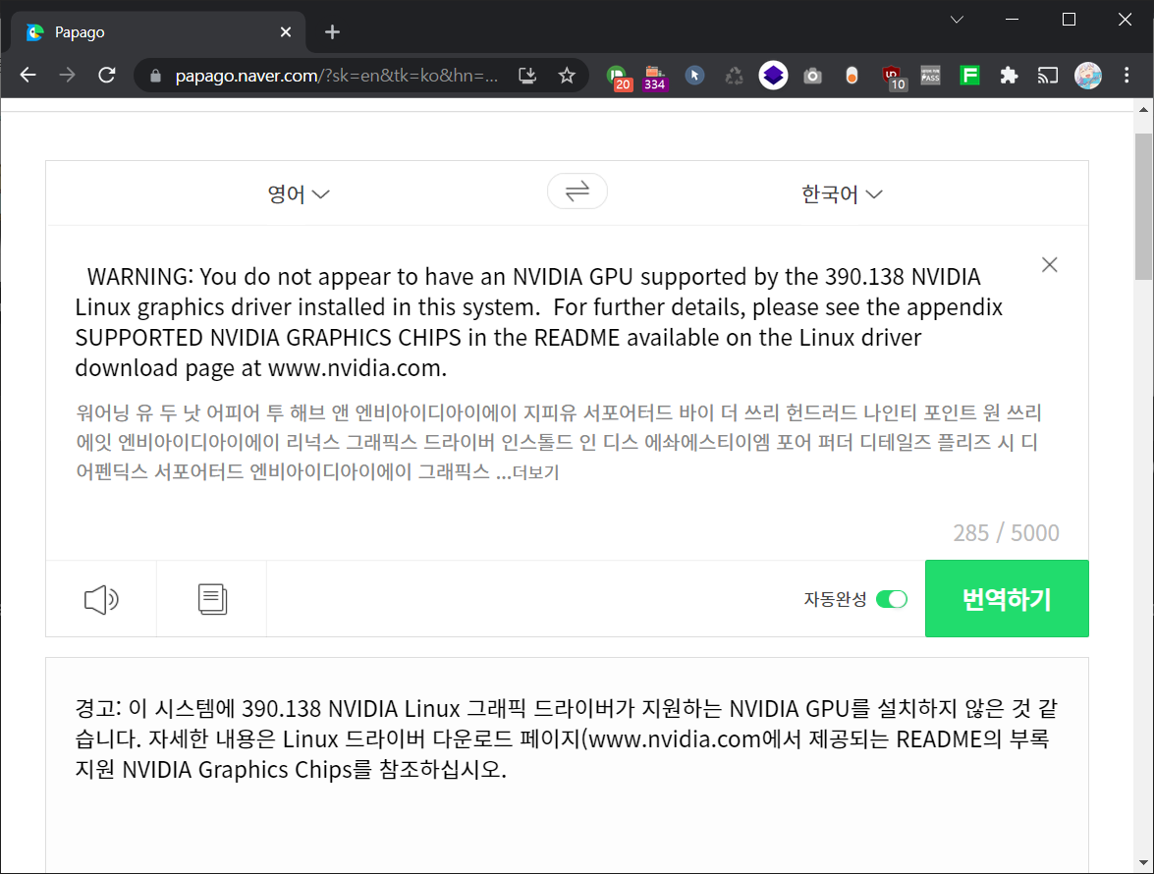Open the 영어 source language dropdown
Viewport: 1154px width, 874px height.
click(x=298, y=194)
